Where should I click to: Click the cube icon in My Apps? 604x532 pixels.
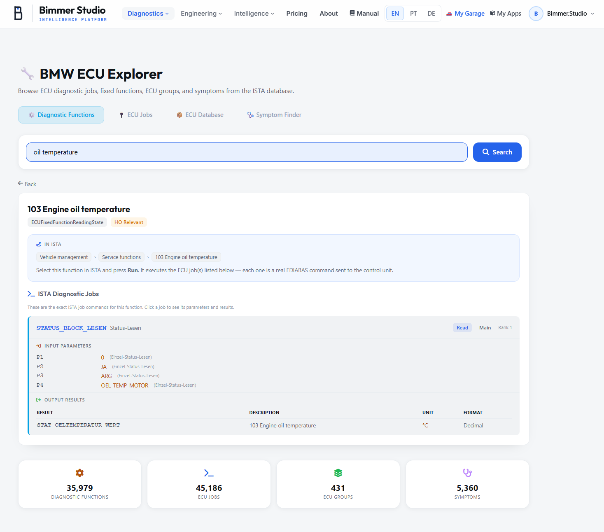(492, 13)
